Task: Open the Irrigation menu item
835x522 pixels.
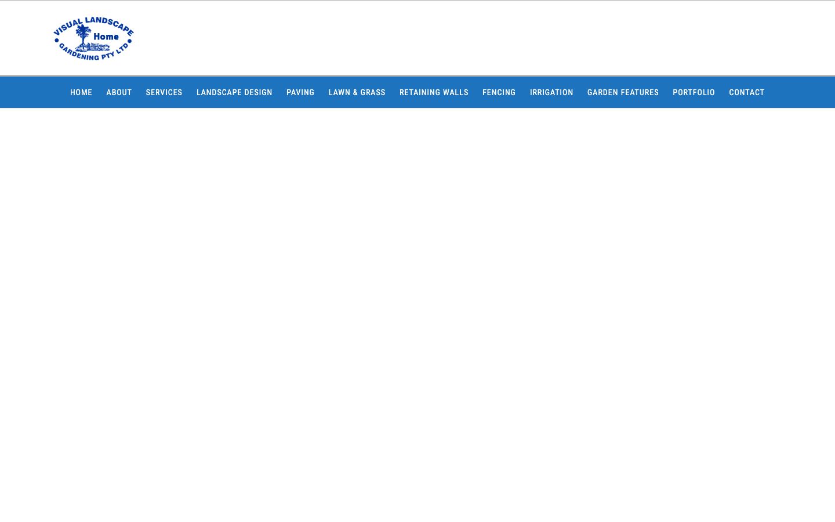Action: (x=551, y=92)
